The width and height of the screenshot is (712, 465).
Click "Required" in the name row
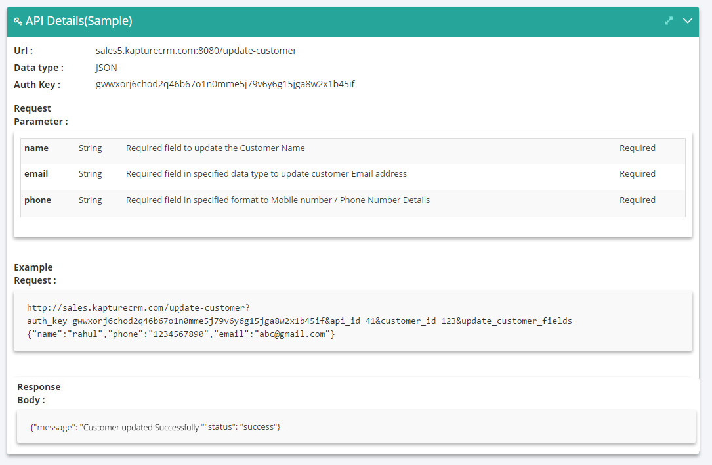click(x=638, y=148)
